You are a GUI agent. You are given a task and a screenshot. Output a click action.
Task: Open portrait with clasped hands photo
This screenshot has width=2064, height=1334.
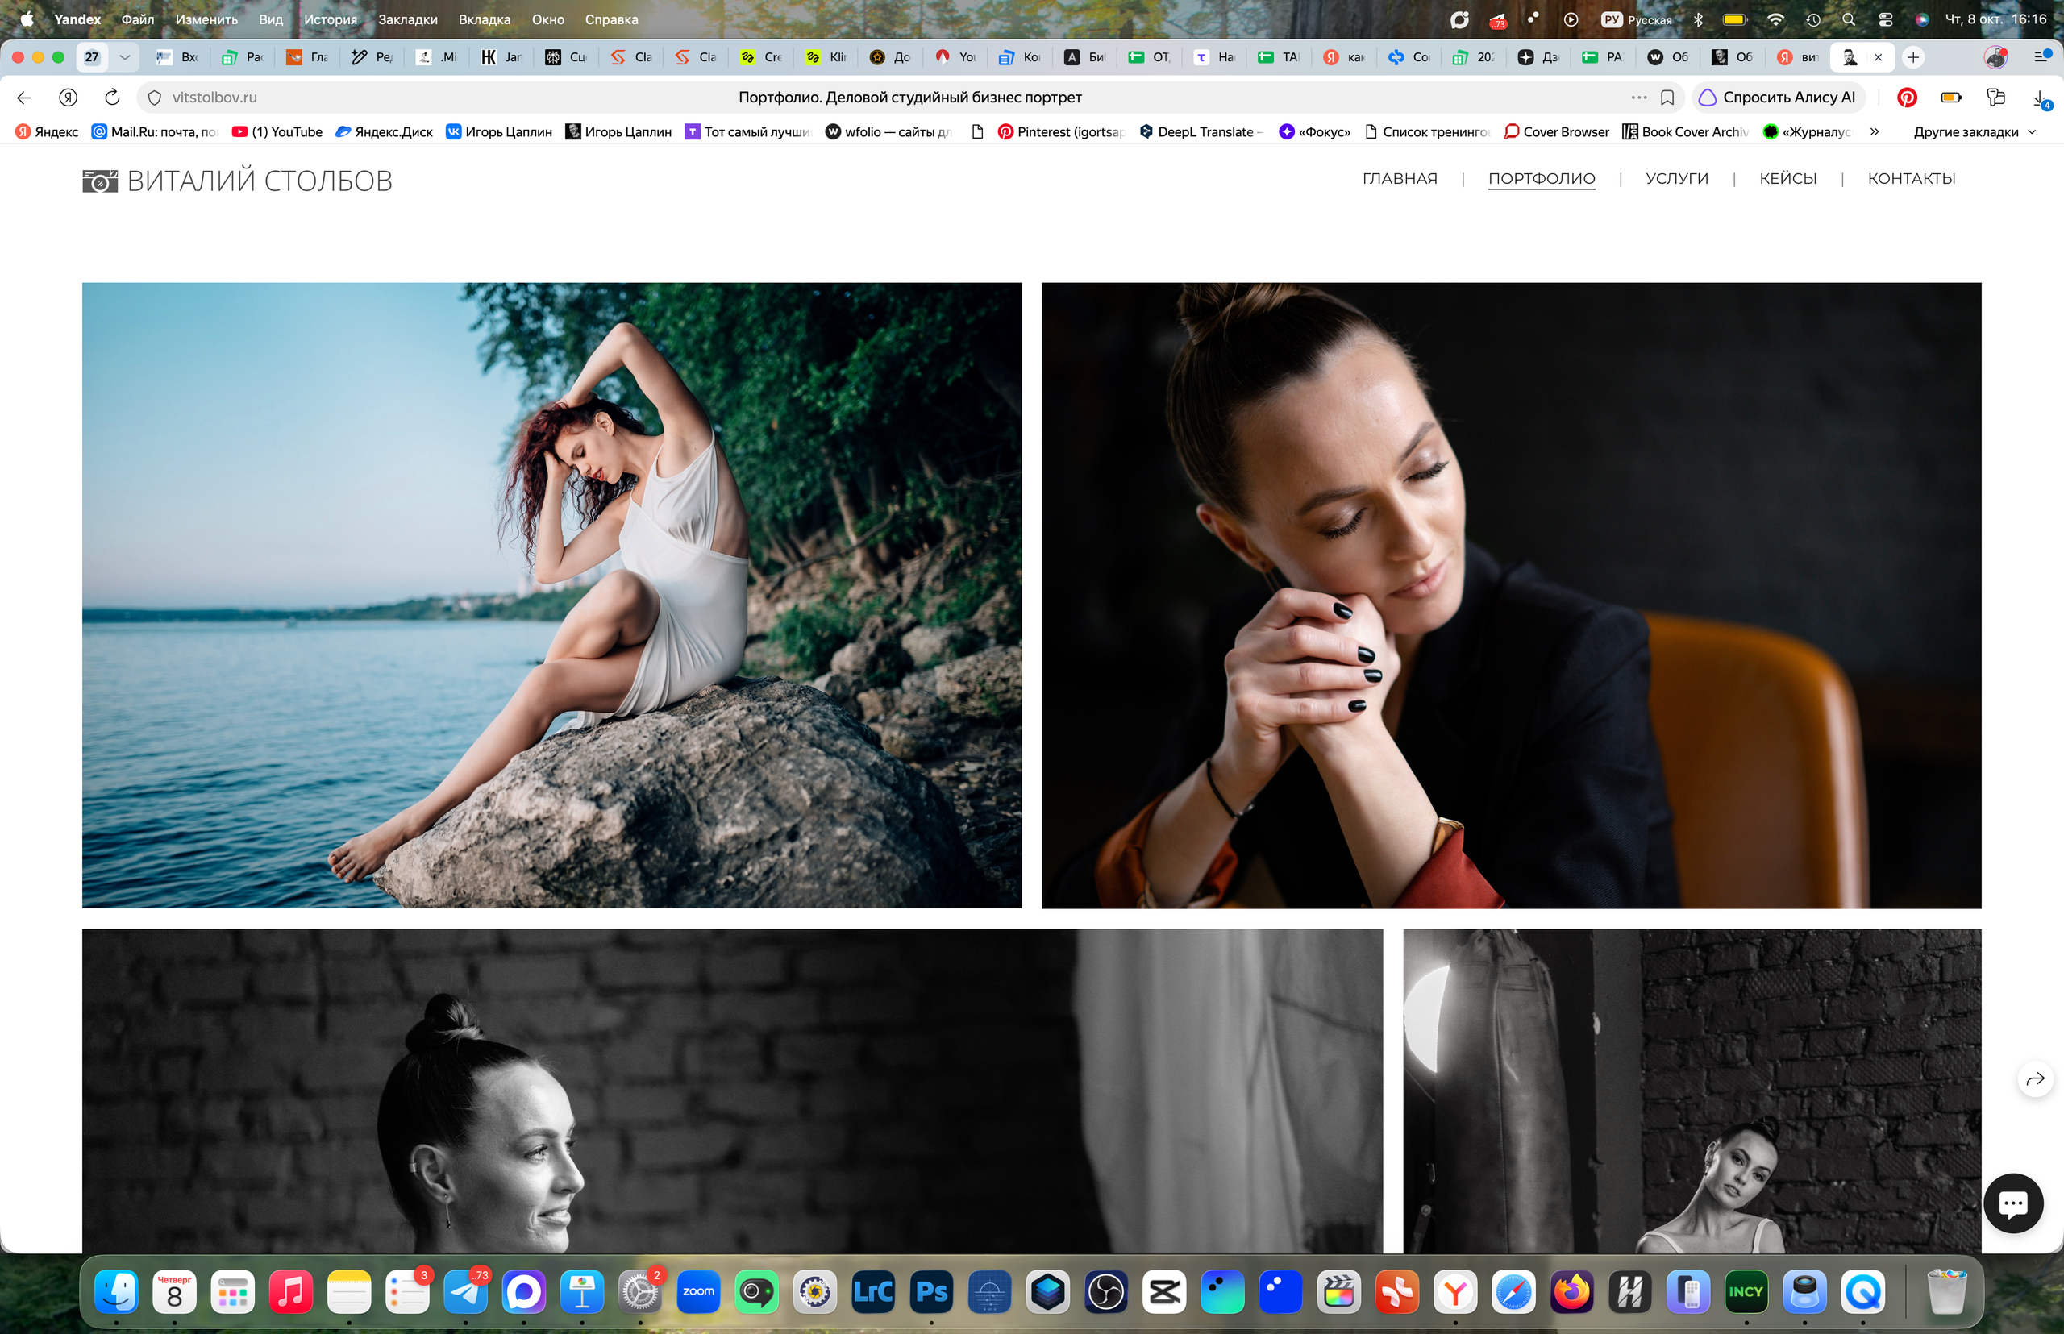click(x=1511, y=595)
